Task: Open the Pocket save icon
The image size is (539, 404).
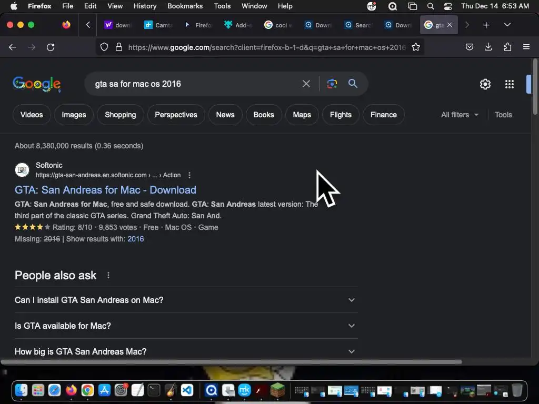Action: click(x=469, y=47)
